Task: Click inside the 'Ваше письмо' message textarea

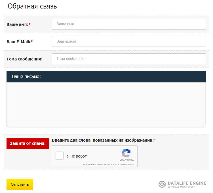Action: 106,105
